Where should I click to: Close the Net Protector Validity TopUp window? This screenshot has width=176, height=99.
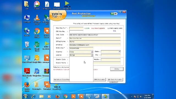click(x=124, y=12)
